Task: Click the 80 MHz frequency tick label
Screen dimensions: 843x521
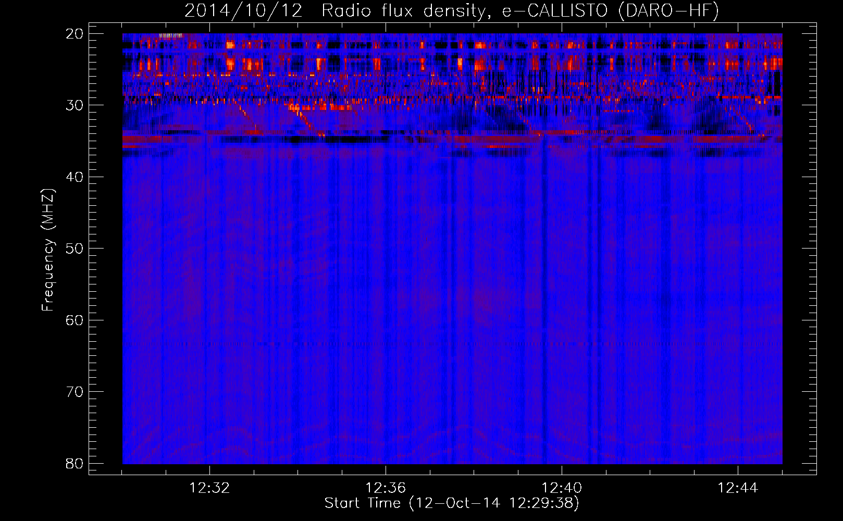Action: pyautogui.click(x=75, y=463)
